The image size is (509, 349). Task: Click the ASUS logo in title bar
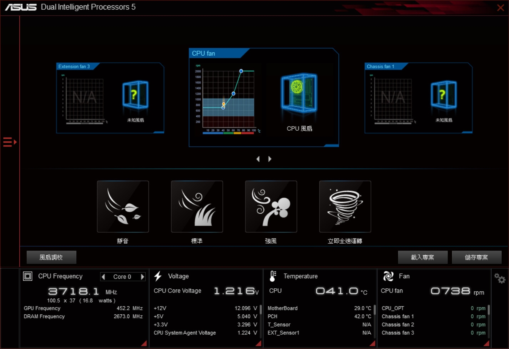click(21, 7)
